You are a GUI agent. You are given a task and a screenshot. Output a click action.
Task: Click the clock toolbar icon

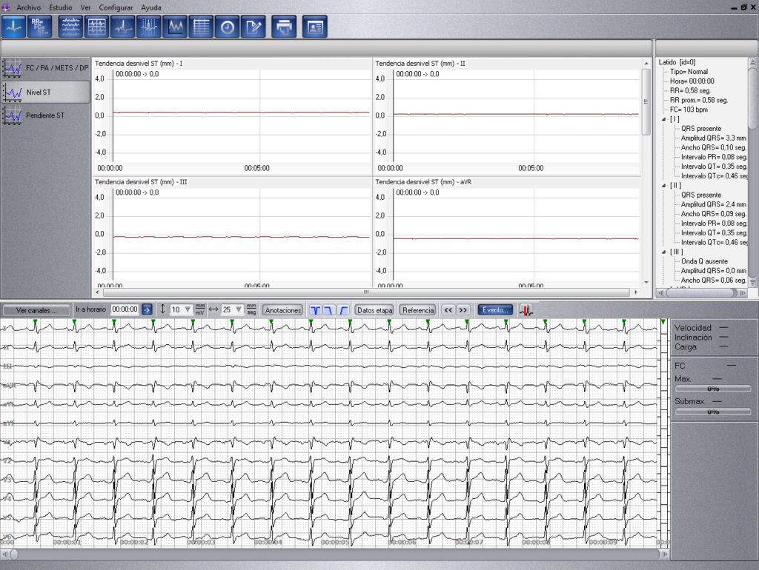[228, 27]
